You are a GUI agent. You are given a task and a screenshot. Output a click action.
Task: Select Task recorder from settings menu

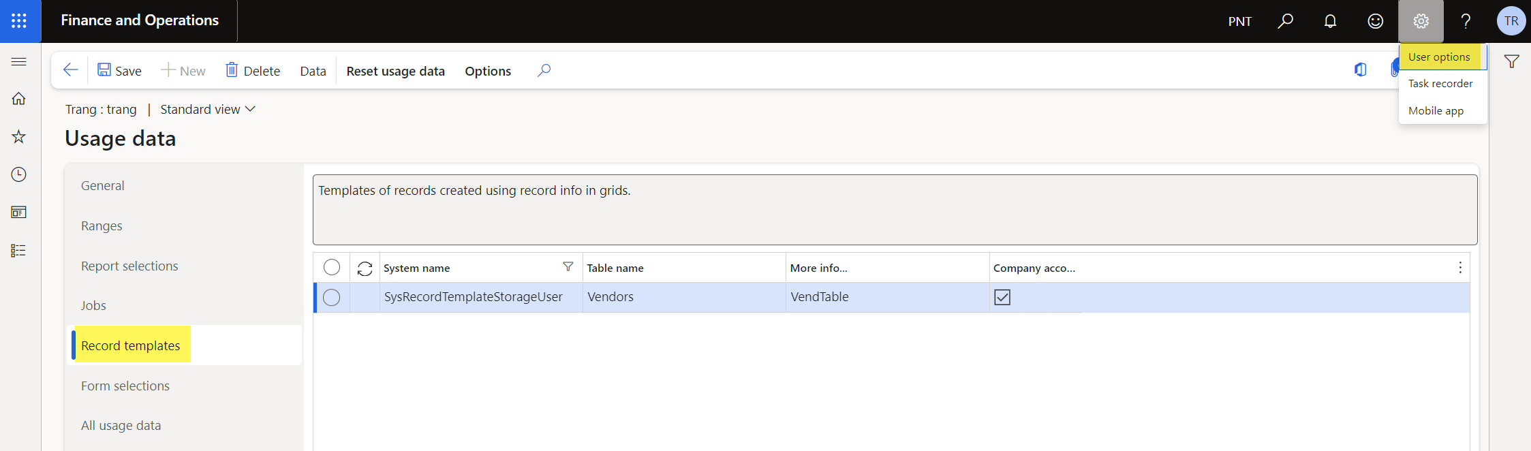point(1440,84)
